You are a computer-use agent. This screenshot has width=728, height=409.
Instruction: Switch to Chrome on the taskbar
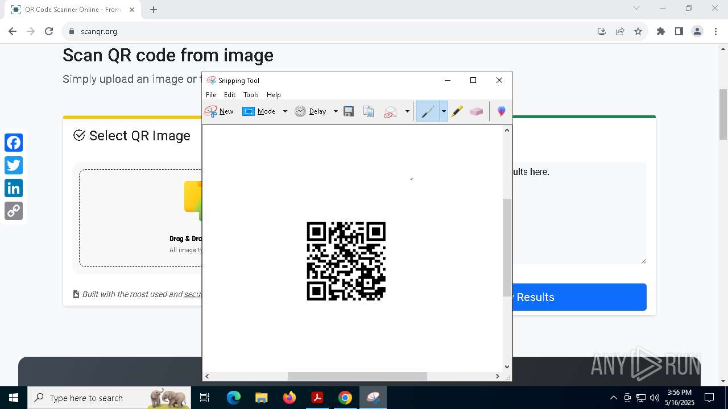(x=345, y=398)
